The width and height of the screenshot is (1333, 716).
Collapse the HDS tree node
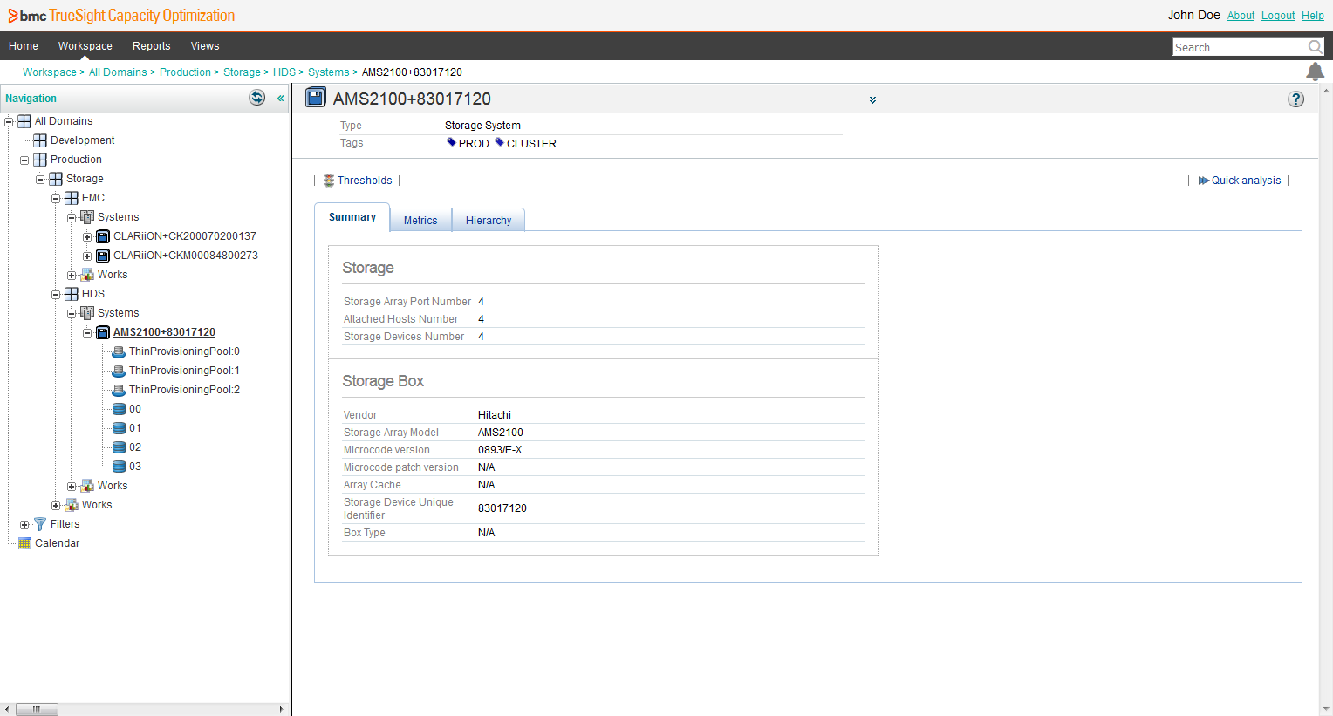(56, 295)
